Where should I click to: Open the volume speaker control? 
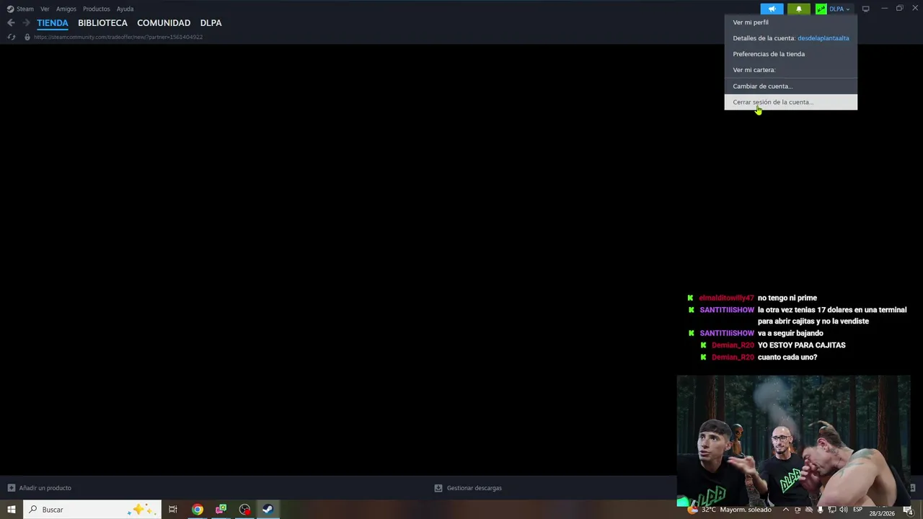click(x=843, y=510)
